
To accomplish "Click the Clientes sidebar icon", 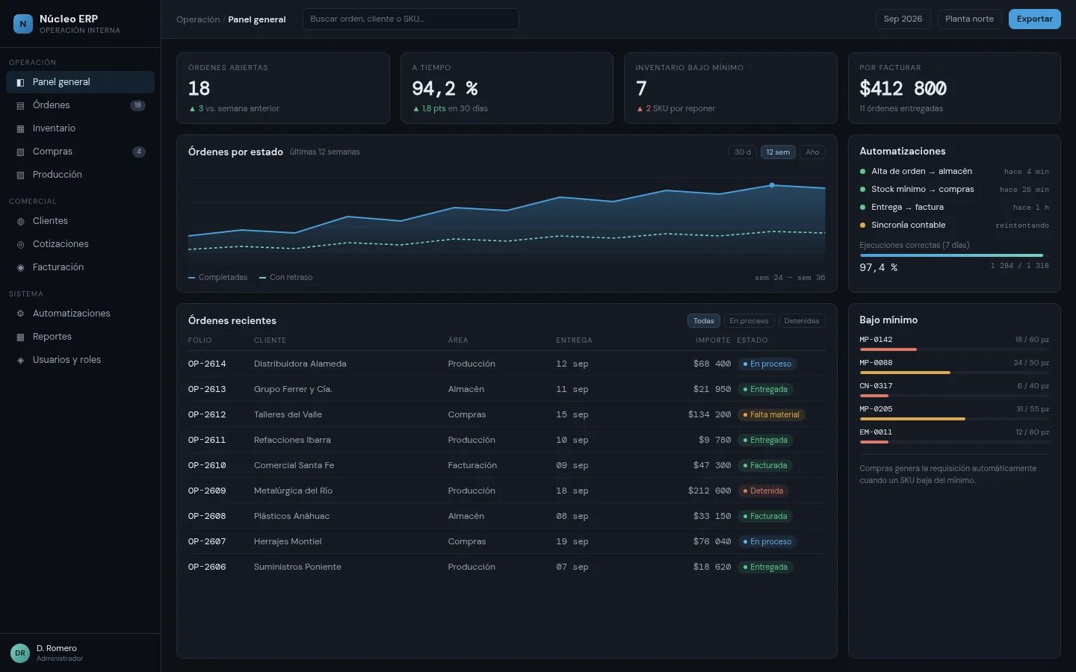I will [x=20, y=221].
